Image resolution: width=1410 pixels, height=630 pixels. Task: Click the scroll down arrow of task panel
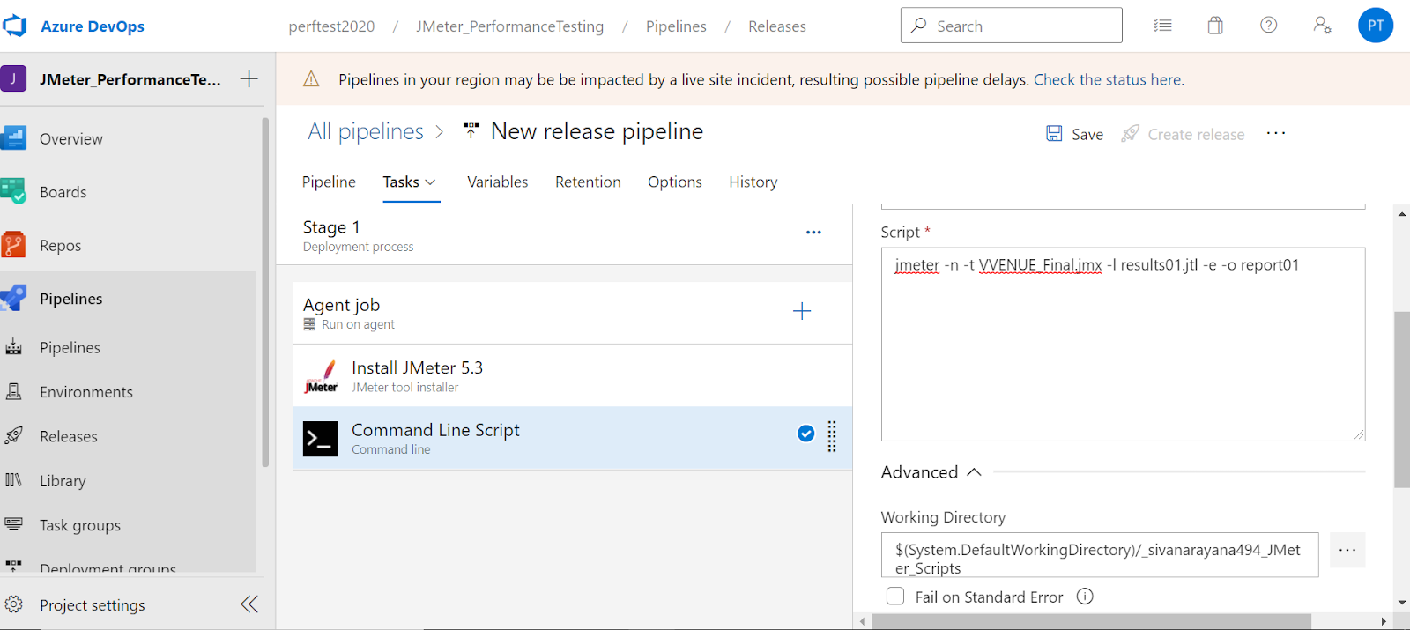coord(1402,604)
